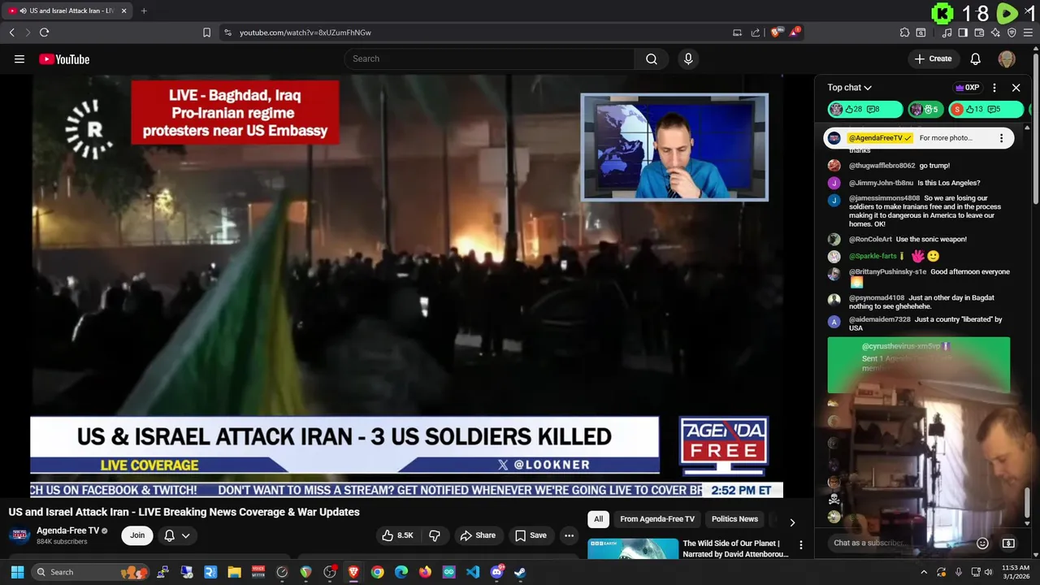The image size is (1040, 585).
Task: Save video to playlist
Action: tap(531, 535)
